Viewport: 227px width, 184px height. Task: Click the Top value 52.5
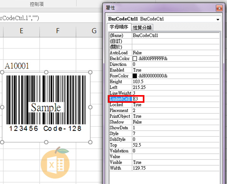tap(176, 145)
